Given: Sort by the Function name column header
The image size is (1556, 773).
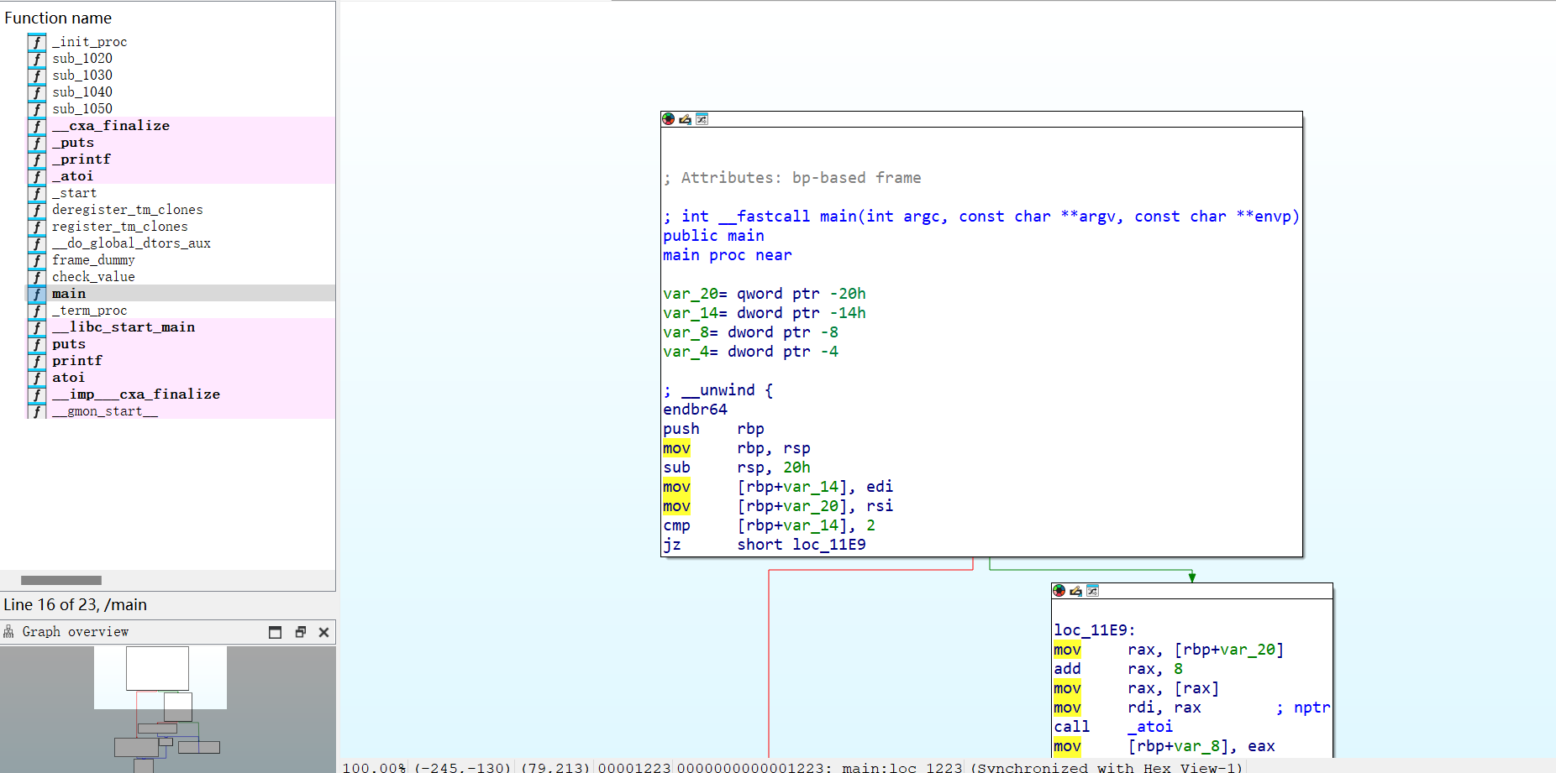Looking at the screenshot, I should click(58, 18).
